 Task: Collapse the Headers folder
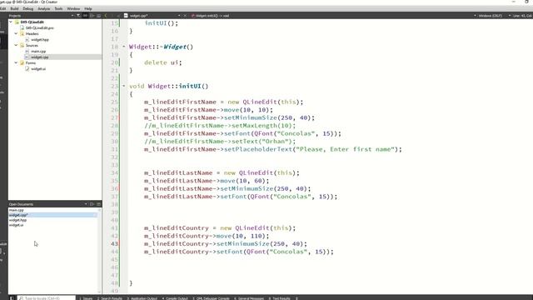click(x=16, y=33)
